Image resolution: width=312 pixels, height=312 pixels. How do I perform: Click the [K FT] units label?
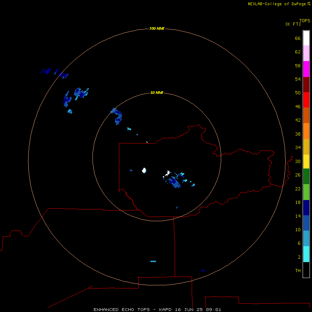(293, 24)
